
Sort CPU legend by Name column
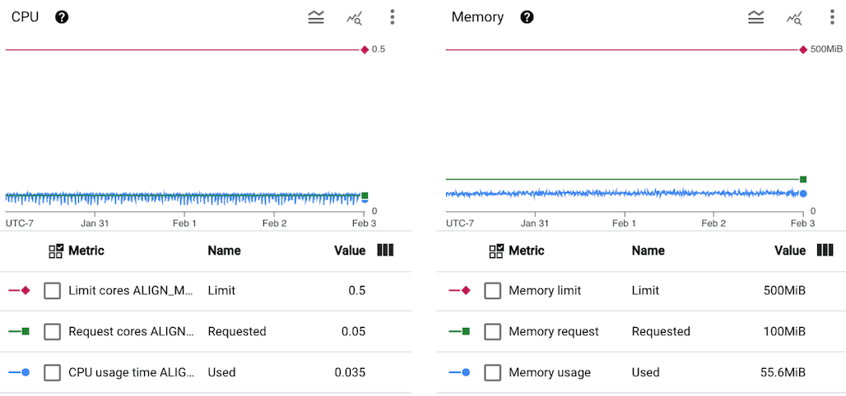tap(224, 251)
